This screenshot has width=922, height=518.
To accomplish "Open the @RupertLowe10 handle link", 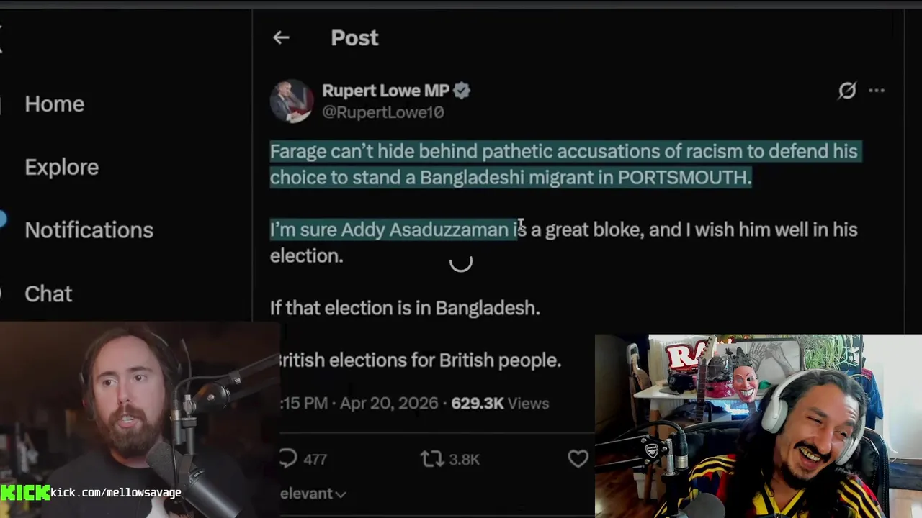I will [x=383, y=112].
